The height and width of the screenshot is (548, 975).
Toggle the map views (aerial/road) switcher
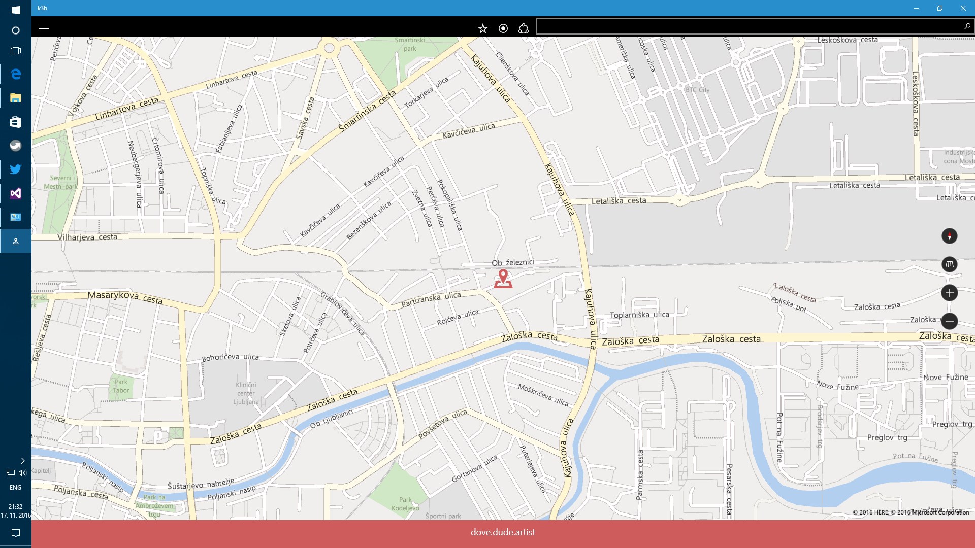coord(949,264)
